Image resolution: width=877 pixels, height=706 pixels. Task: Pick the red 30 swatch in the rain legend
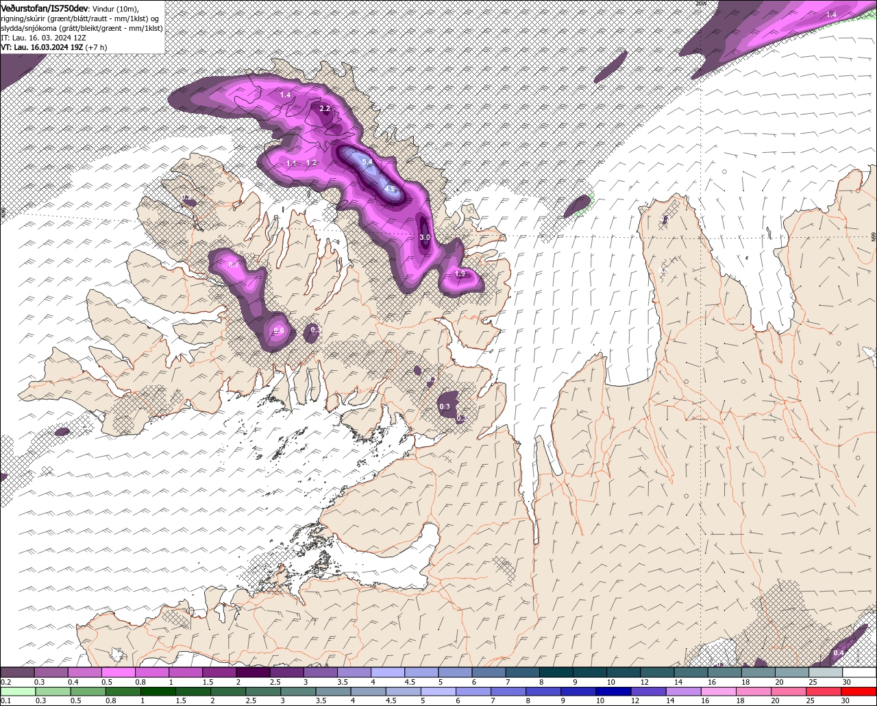pos(859,692)
